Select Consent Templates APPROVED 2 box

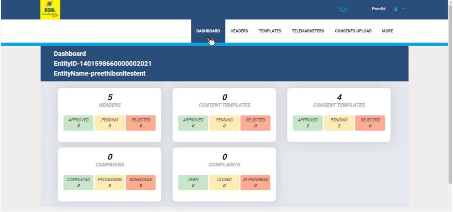(x=308, y=123)
